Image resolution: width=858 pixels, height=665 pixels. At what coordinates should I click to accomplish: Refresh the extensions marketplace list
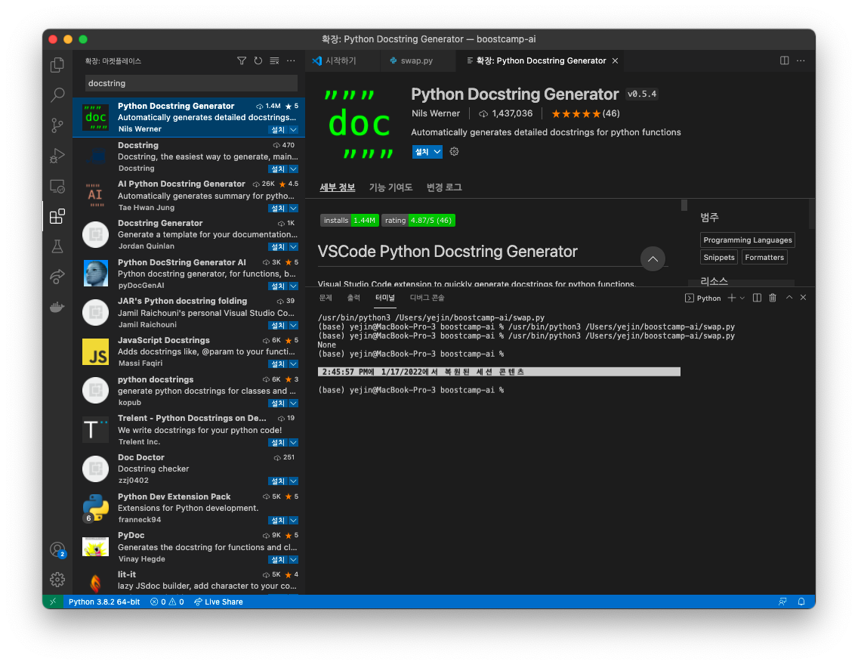coord(258,60)
